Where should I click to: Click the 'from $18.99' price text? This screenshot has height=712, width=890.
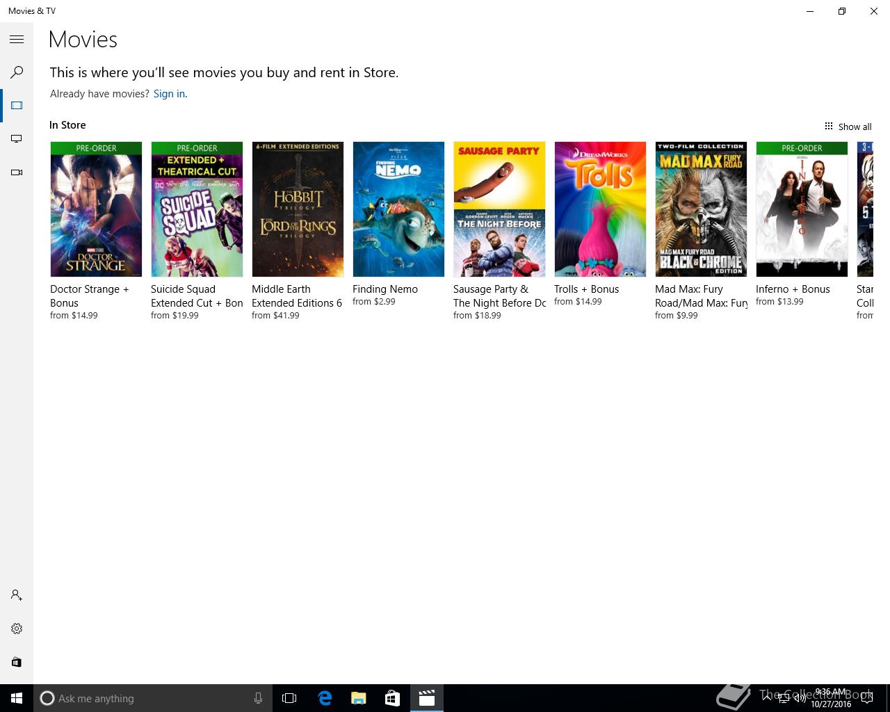pos(477,316)
